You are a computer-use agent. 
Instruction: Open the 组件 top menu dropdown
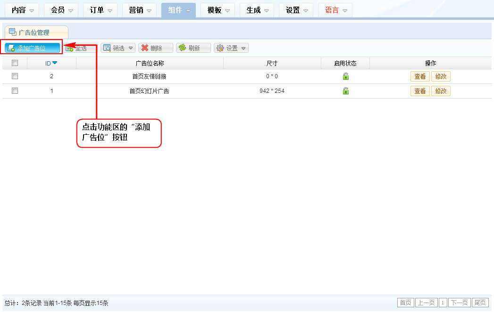[x=178, y=10]
